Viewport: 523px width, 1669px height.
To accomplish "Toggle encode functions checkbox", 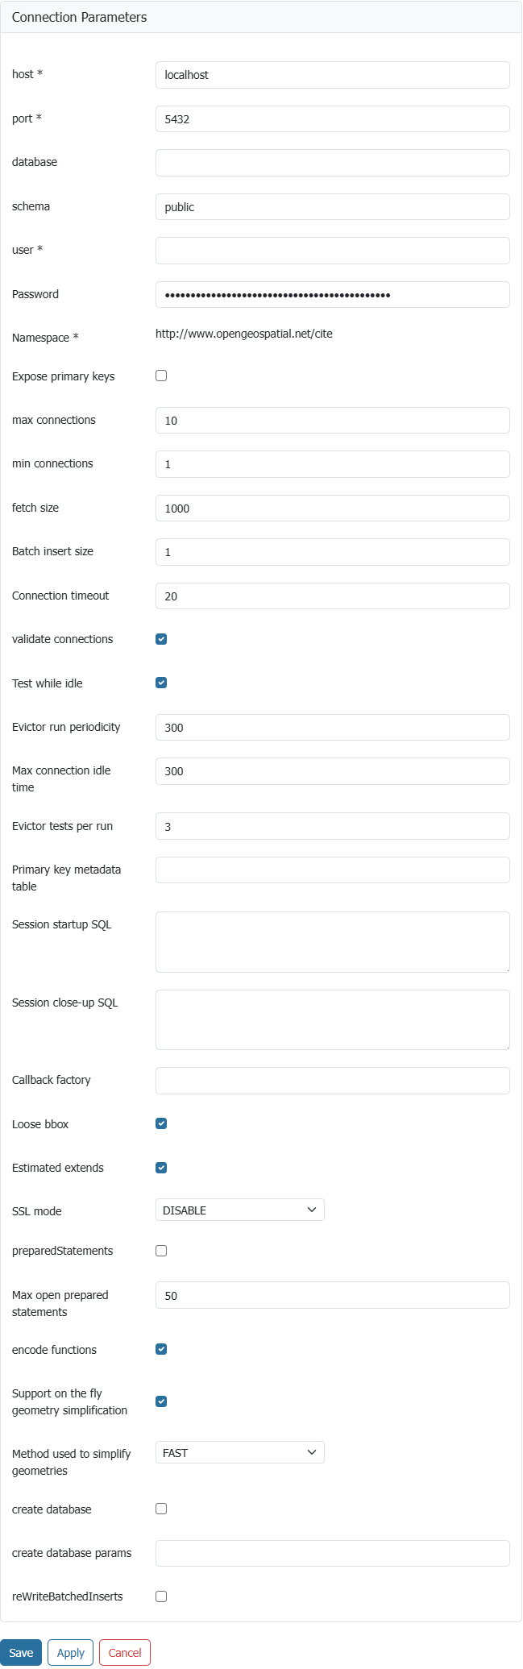I will [161, 1349].
